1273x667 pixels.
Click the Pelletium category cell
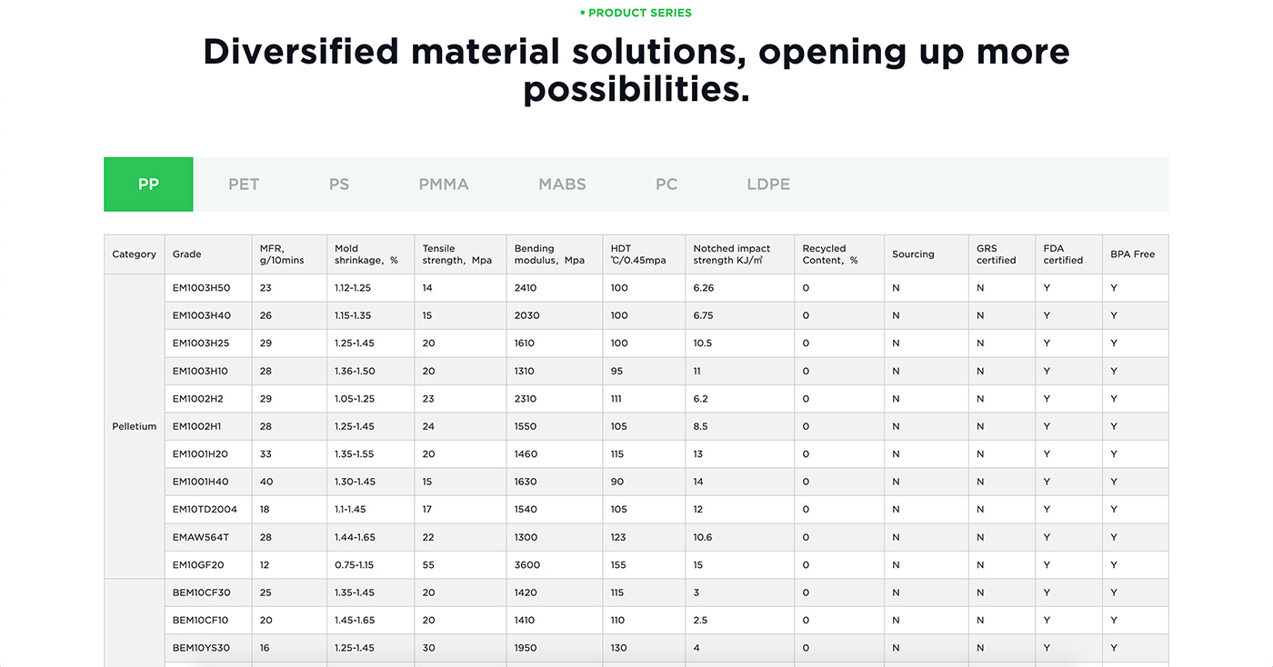click(135, 426)
